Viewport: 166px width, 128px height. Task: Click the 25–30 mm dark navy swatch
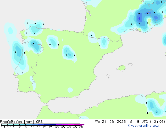pos(53,125)
